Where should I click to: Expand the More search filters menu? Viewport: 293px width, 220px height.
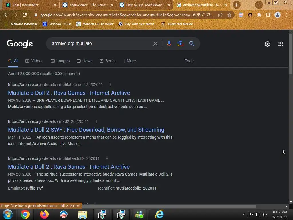(x=130, y=61)
